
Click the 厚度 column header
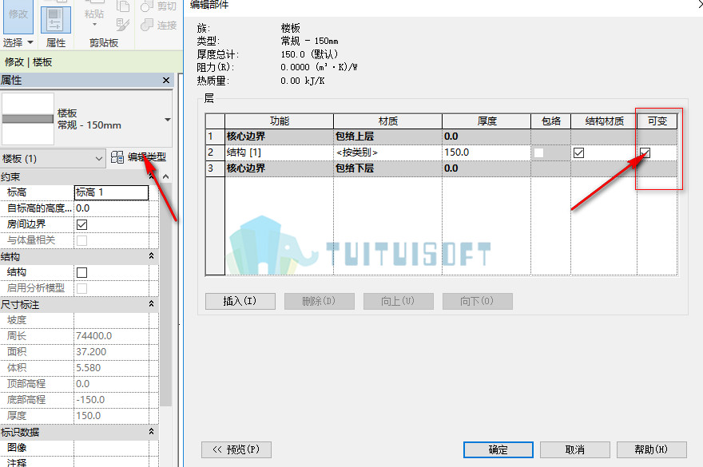[x=487, y=121]
